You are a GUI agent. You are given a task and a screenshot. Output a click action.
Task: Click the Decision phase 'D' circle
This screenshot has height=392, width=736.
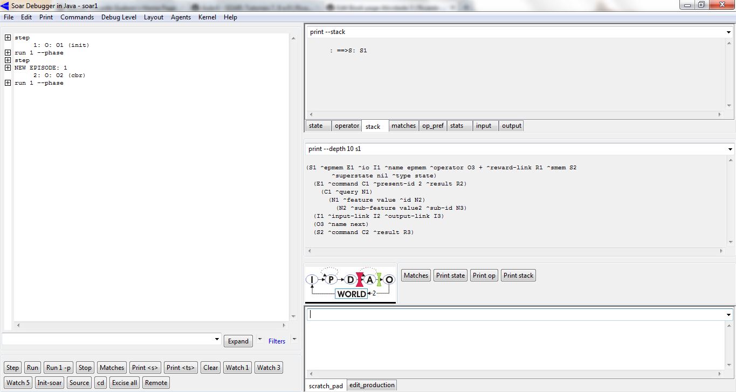[x=350, y=280]
